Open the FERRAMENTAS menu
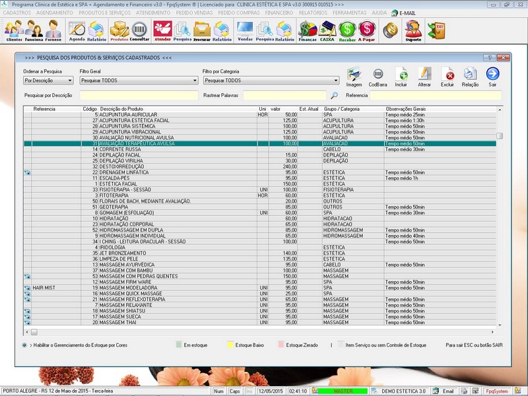This screenshot has height=396, width=528. click(350, 13)
